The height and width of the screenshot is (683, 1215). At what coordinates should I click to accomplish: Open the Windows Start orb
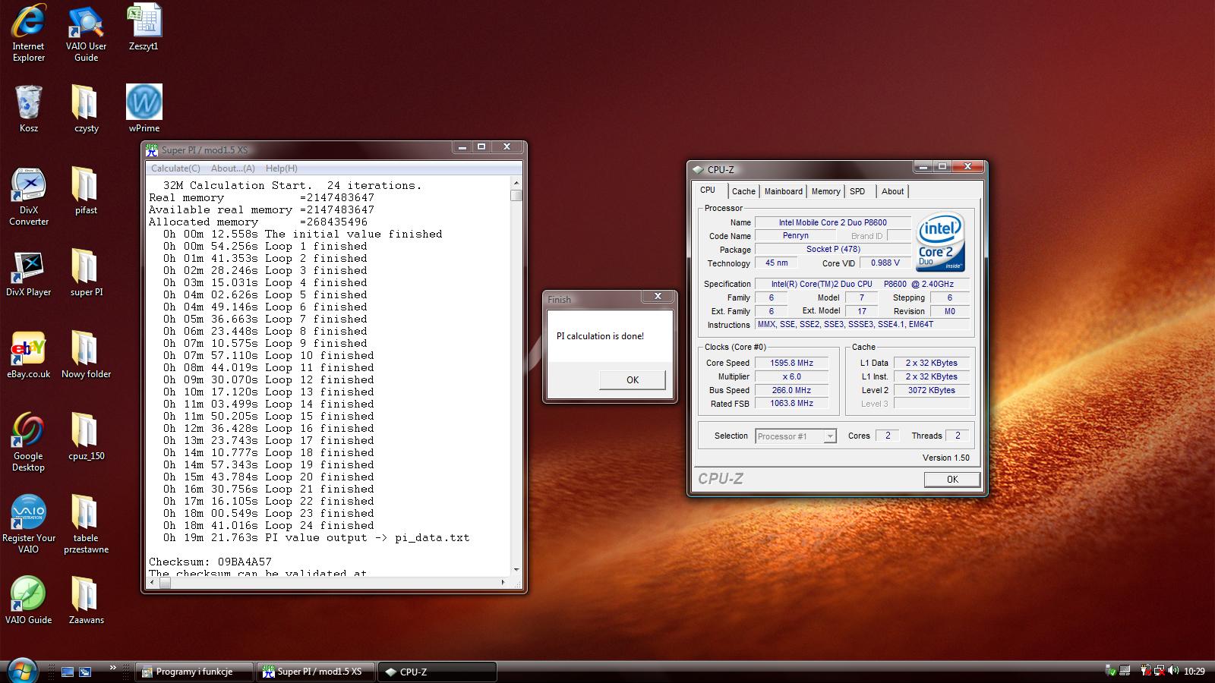click(x=22, y=671)
